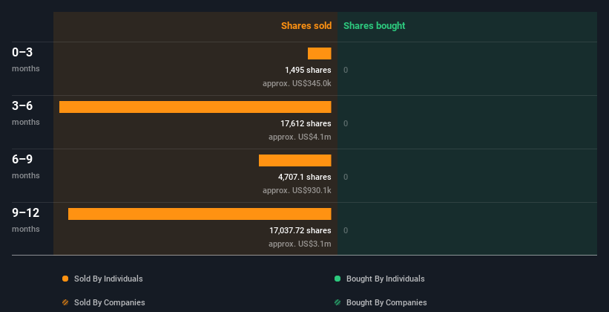Select the 3–6 months sold bar
Screen dimensions: 609x312
point(195,107)
